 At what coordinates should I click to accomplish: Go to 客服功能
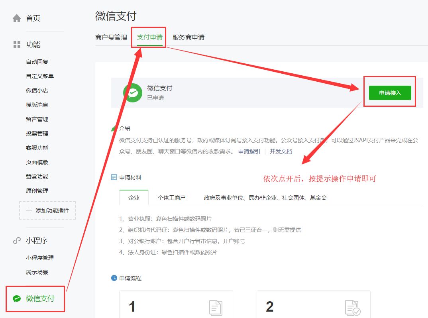pyautogui.click(x=37, y=148)
